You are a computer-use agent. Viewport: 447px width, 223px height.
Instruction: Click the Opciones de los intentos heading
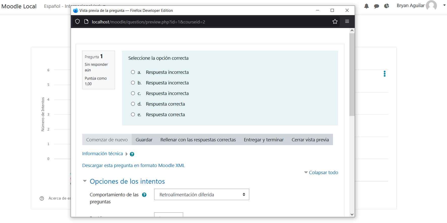(127, 181)
